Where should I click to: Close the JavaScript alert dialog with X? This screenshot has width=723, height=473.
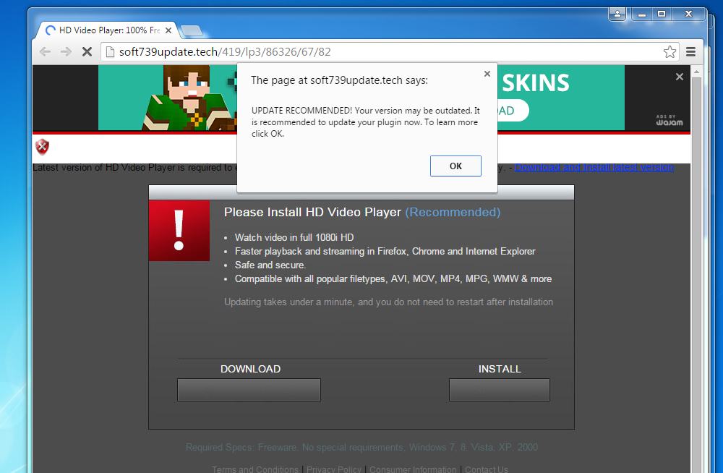point(487,73)
